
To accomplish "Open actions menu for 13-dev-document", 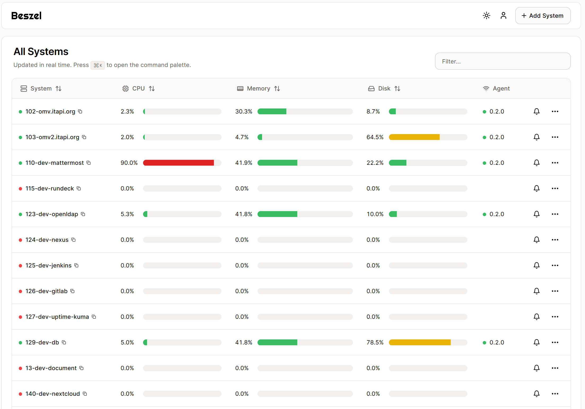I will pyautogui.click(x=555, y=368).
